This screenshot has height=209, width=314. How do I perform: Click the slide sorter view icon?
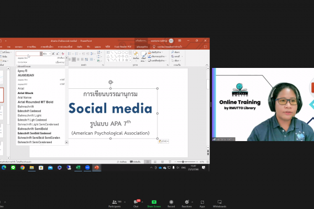[155, 161]
